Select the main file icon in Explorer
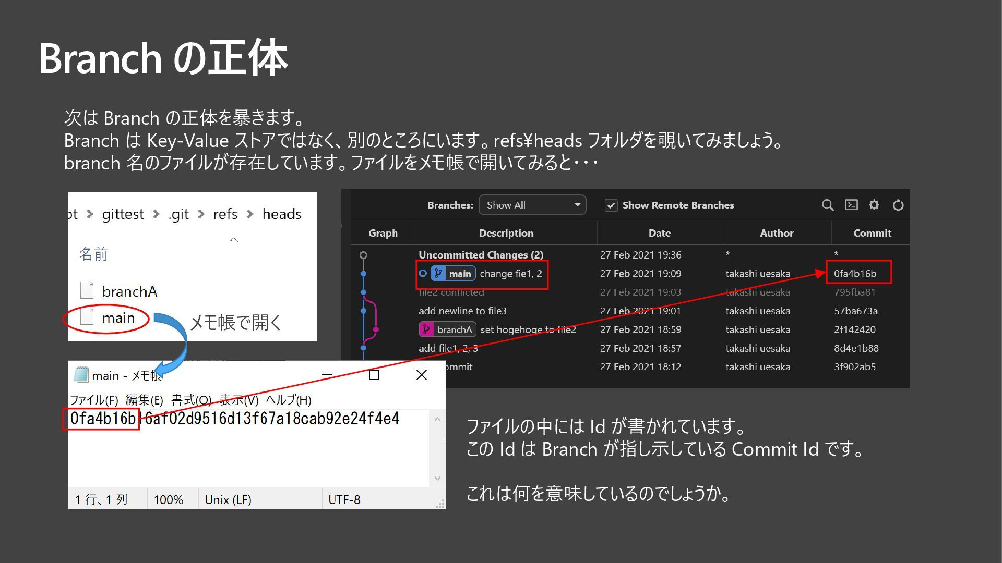This screenshot has width=1002, height=563. coord(87,317)
